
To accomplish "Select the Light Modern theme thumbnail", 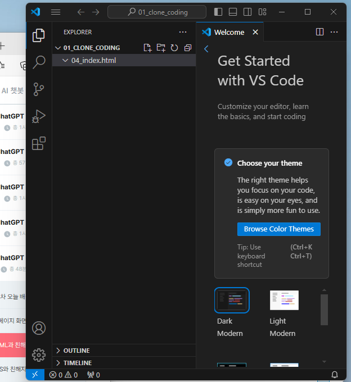I will pyautogui.click(x=284, y=300).
